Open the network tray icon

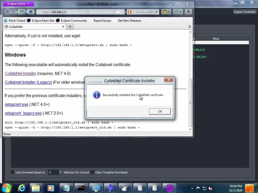coord(204,188)
